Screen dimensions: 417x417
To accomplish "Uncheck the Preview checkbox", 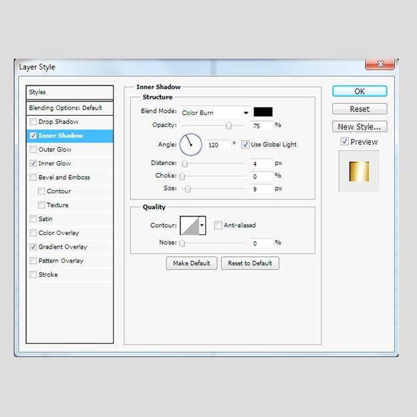I will click(344, 142).
